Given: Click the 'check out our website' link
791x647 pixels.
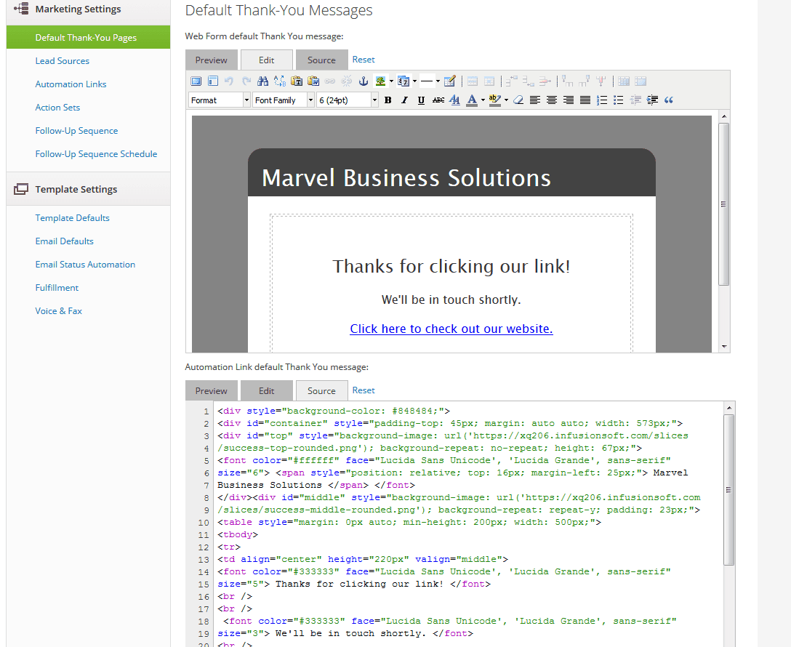Looking at the screenshot, I should coord(451,329).
